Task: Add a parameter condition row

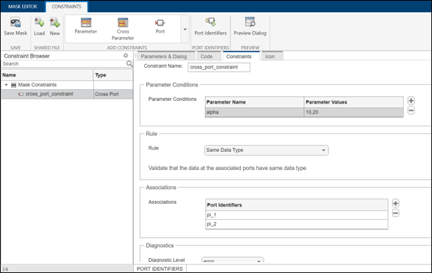Action: pyautogui.click(x=411, y=101)
